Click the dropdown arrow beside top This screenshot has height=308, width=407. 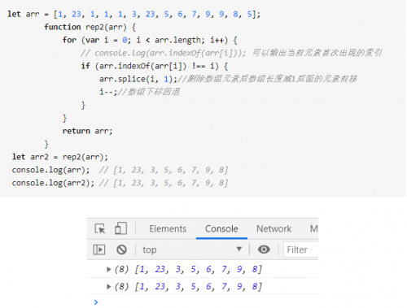(239, 249)
